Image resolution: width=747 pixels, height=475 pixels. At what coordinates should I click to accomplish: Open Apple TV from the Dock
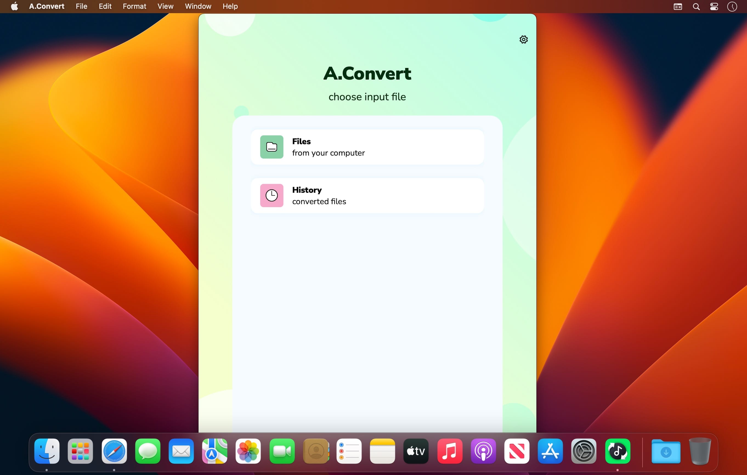(x=416, y=451)
